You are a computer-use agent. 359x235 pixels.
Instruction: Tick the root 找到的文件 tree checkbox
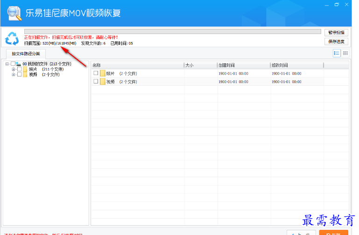coord(13,64)
